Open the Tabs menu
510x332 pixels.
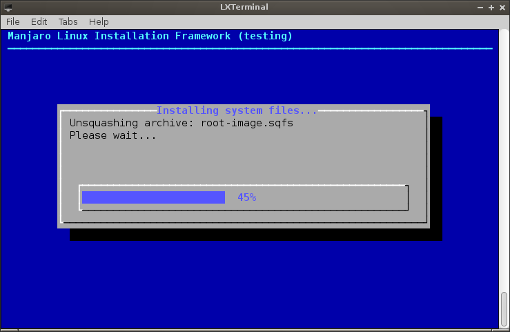click(x=68, y=22)
